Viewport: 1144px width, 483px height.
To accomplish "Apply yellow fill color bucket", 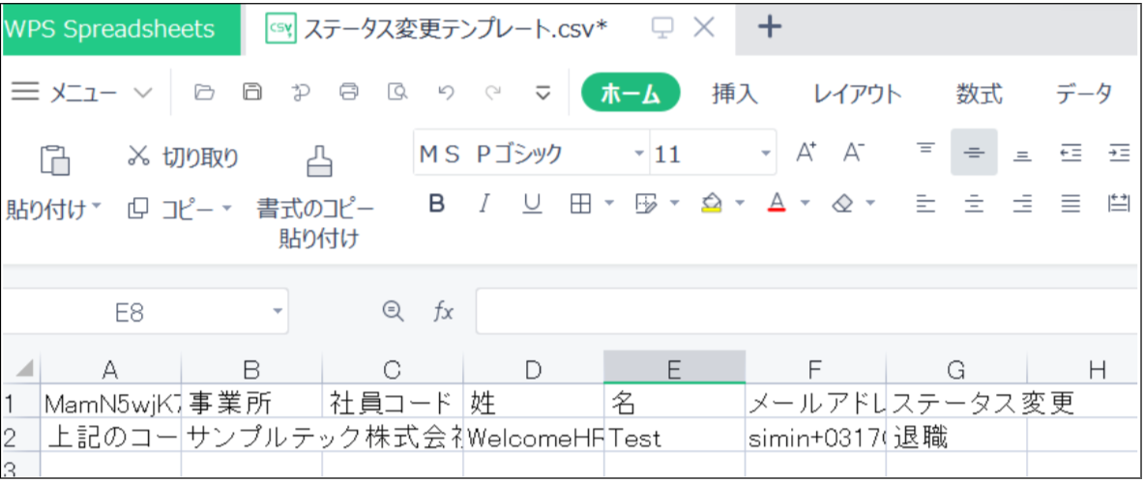I will point(713,204).
